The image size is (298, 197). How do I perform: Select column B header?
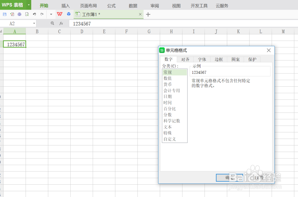click(37, 31)
